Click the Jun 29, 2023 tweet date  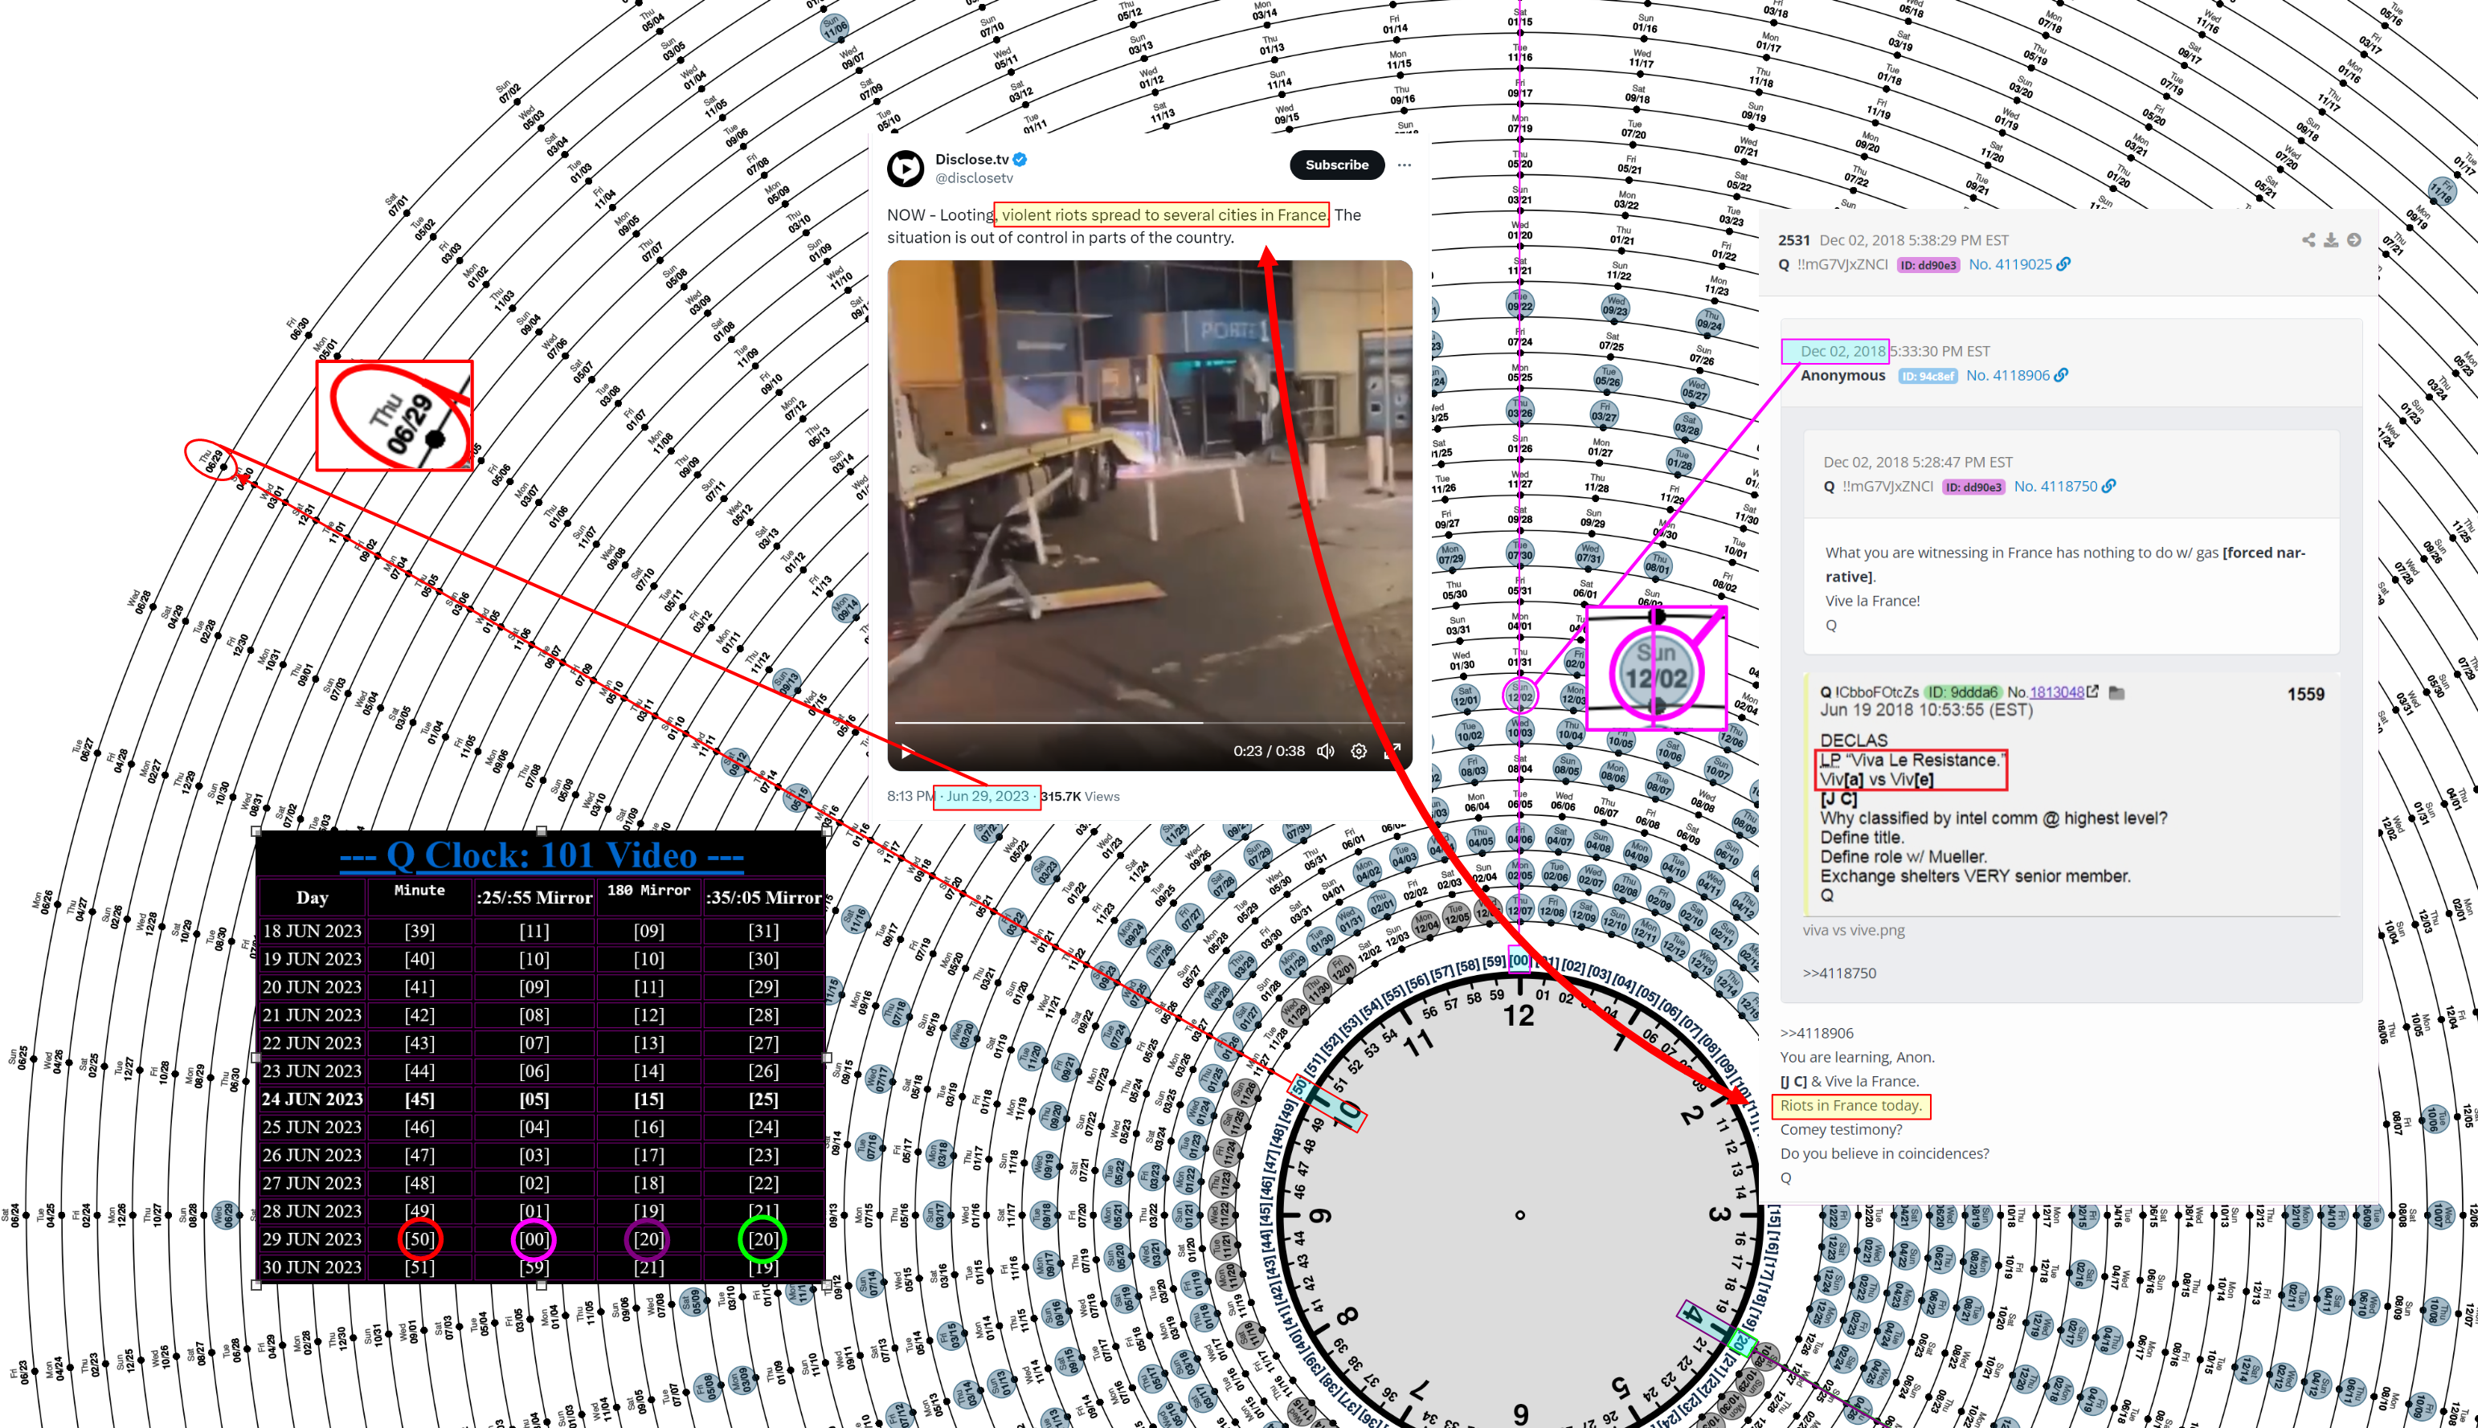point(987,797)
